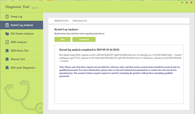This screenshot has width=195, height=114.
Task: Click the 'Reads kernel logs' description text
Action: tap(79, 33)
